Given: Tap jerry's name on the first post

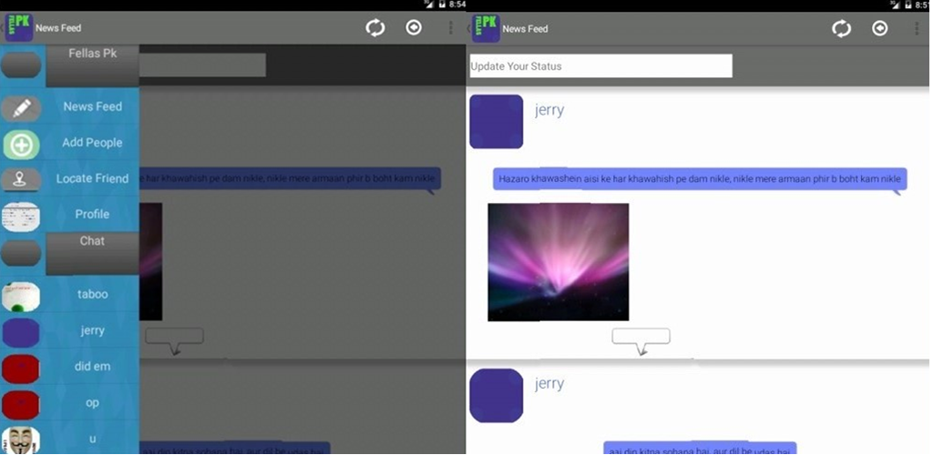Looking at the screenshot, I should (549, 110).
